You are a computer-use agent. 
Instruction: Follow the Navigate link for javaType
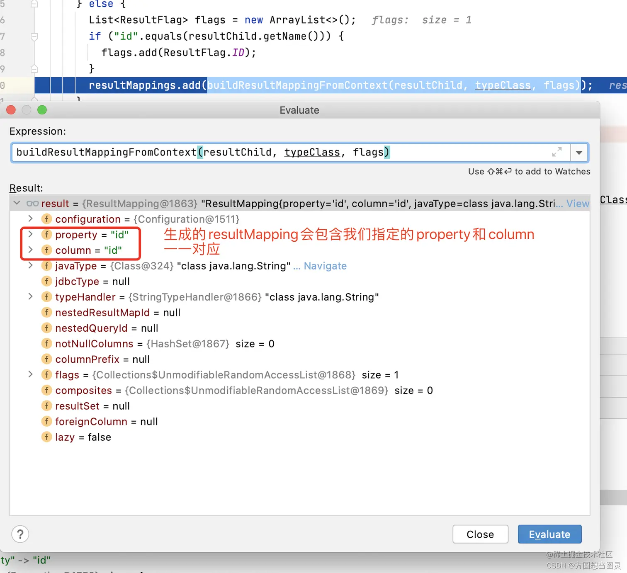(x=325, y=266)
